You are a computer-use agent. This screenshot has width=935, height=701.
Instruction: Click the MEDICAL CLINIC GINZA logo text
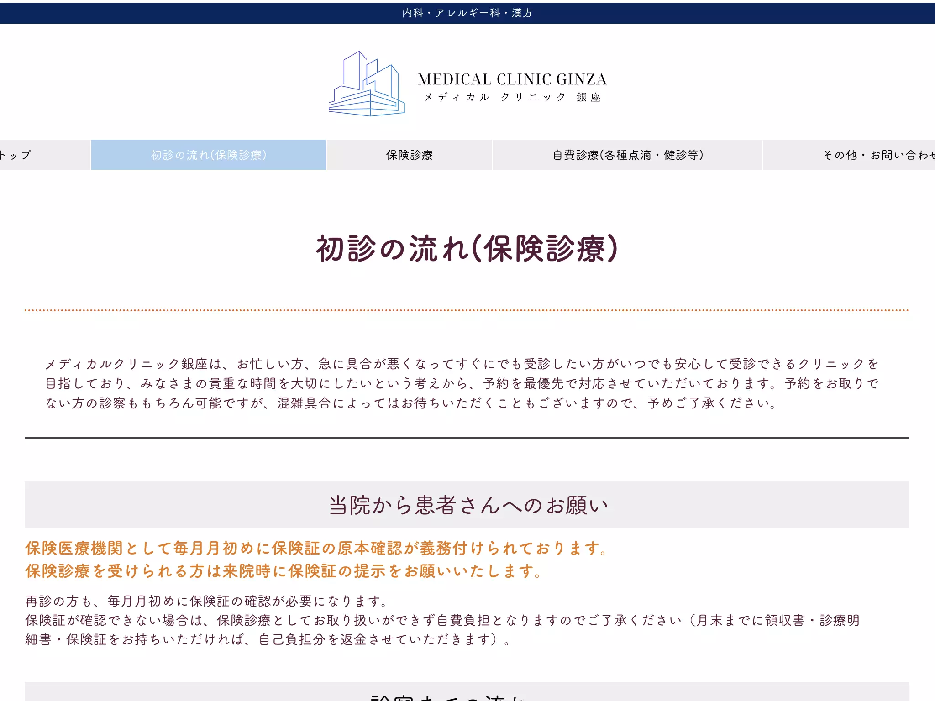pos(512,79)
